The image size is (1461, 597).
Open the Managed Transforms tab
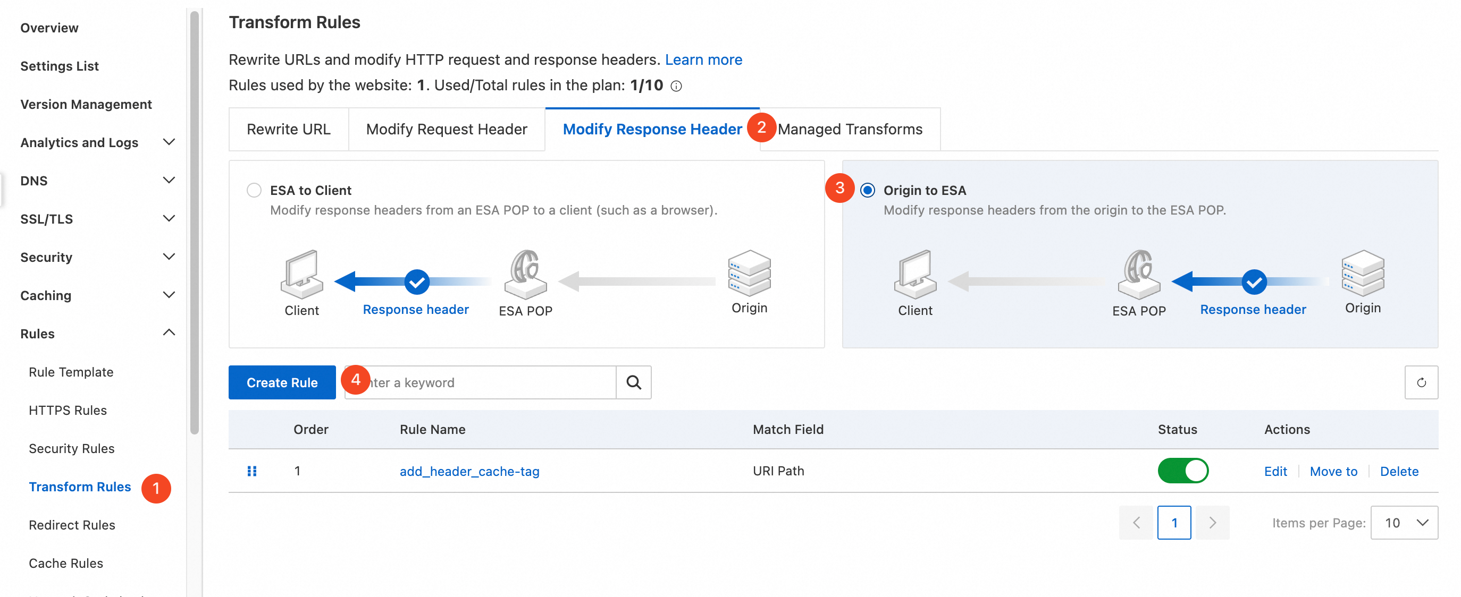pos(850,129)
